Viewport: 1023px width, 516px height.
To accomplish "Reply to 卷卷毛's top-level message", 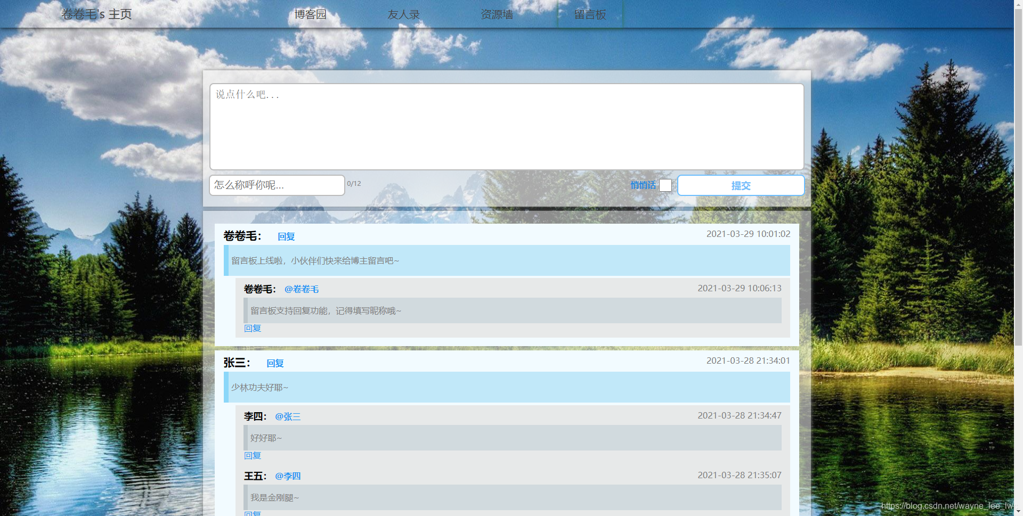I will click(286, 236).
